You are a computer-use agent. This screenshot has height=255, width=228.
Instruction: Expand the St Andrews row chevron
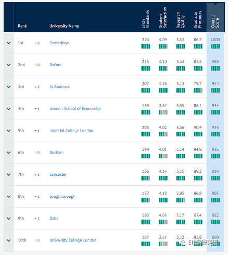click(x=9, y=87)
